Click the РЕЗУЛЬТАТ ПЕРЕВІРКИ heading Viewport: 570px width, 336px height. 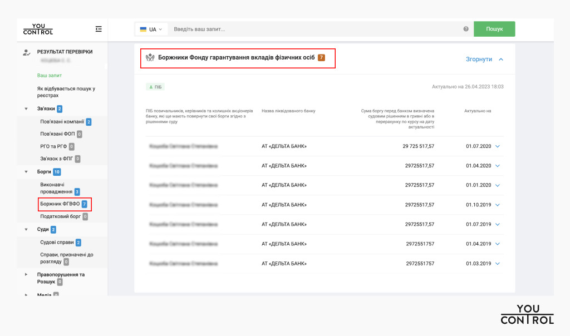[x=65, y=52]
